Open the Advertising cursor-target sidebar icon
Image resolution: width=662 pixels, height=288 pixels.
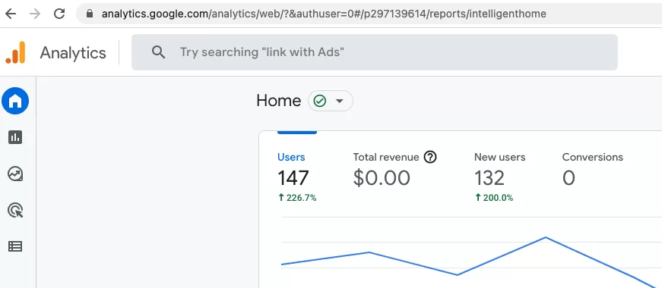point(15,210)
